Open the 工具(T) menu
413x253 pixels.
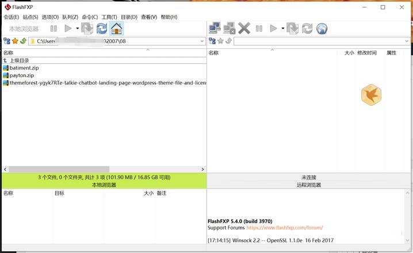pyautogui.click(x=109, y=17)
